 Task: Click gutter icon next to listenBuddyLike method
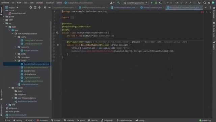pyautogui.click(x=58, y=45)
